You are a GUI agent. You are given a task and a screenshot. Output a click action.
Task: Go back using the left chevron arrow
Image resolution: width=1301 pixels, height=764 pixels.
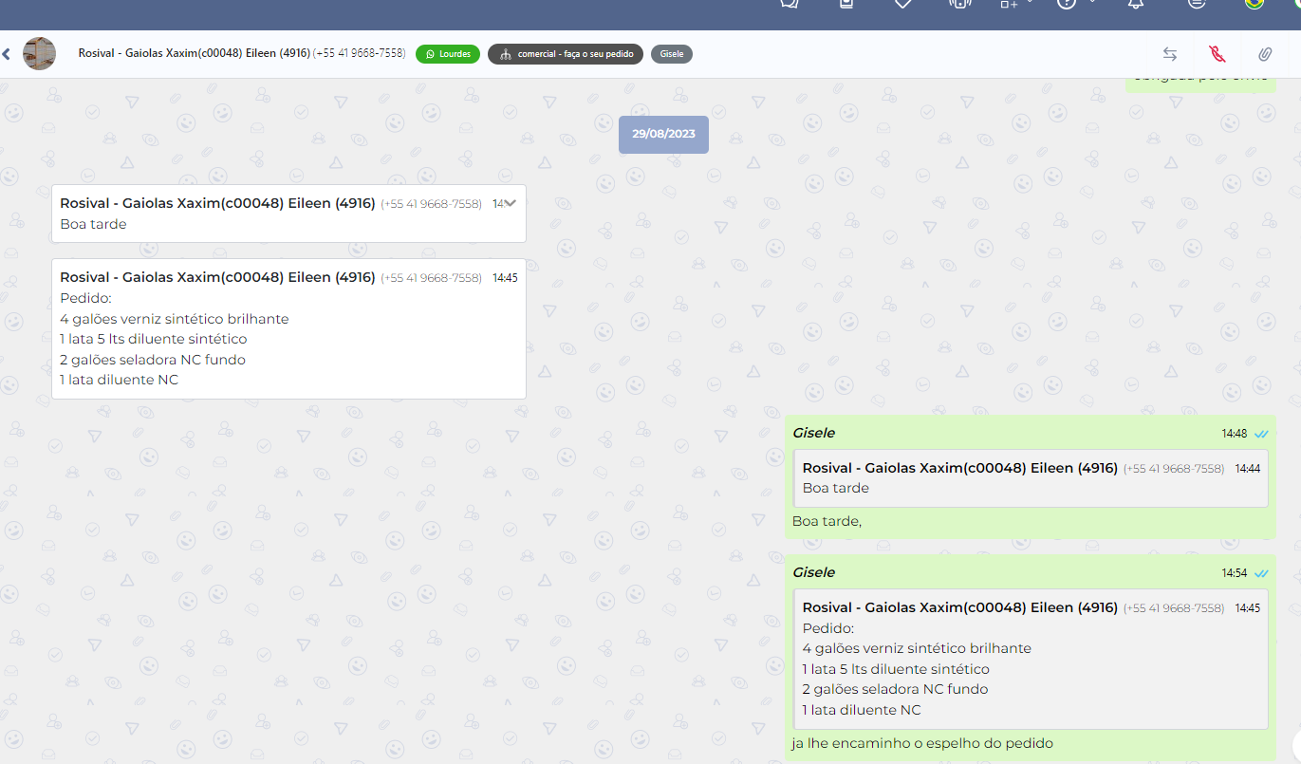(x=7, y=54)
